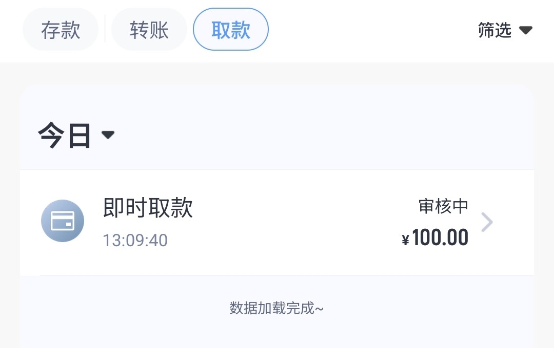
Task: Click the dropdown arrow beside 筛选
Action: [526, 30]
